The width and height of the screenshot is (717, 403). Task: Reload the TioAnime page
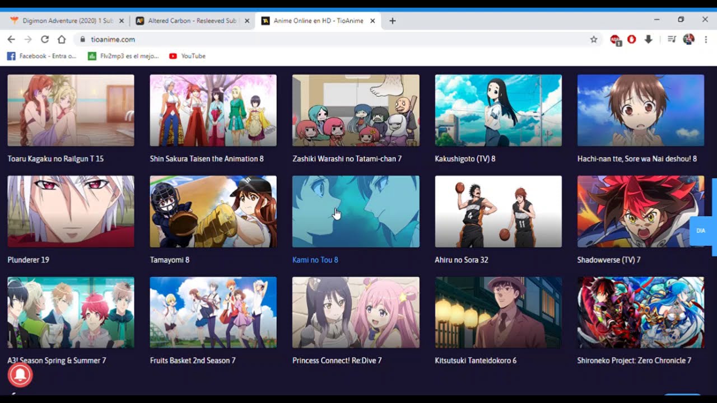tap(45, 39)
